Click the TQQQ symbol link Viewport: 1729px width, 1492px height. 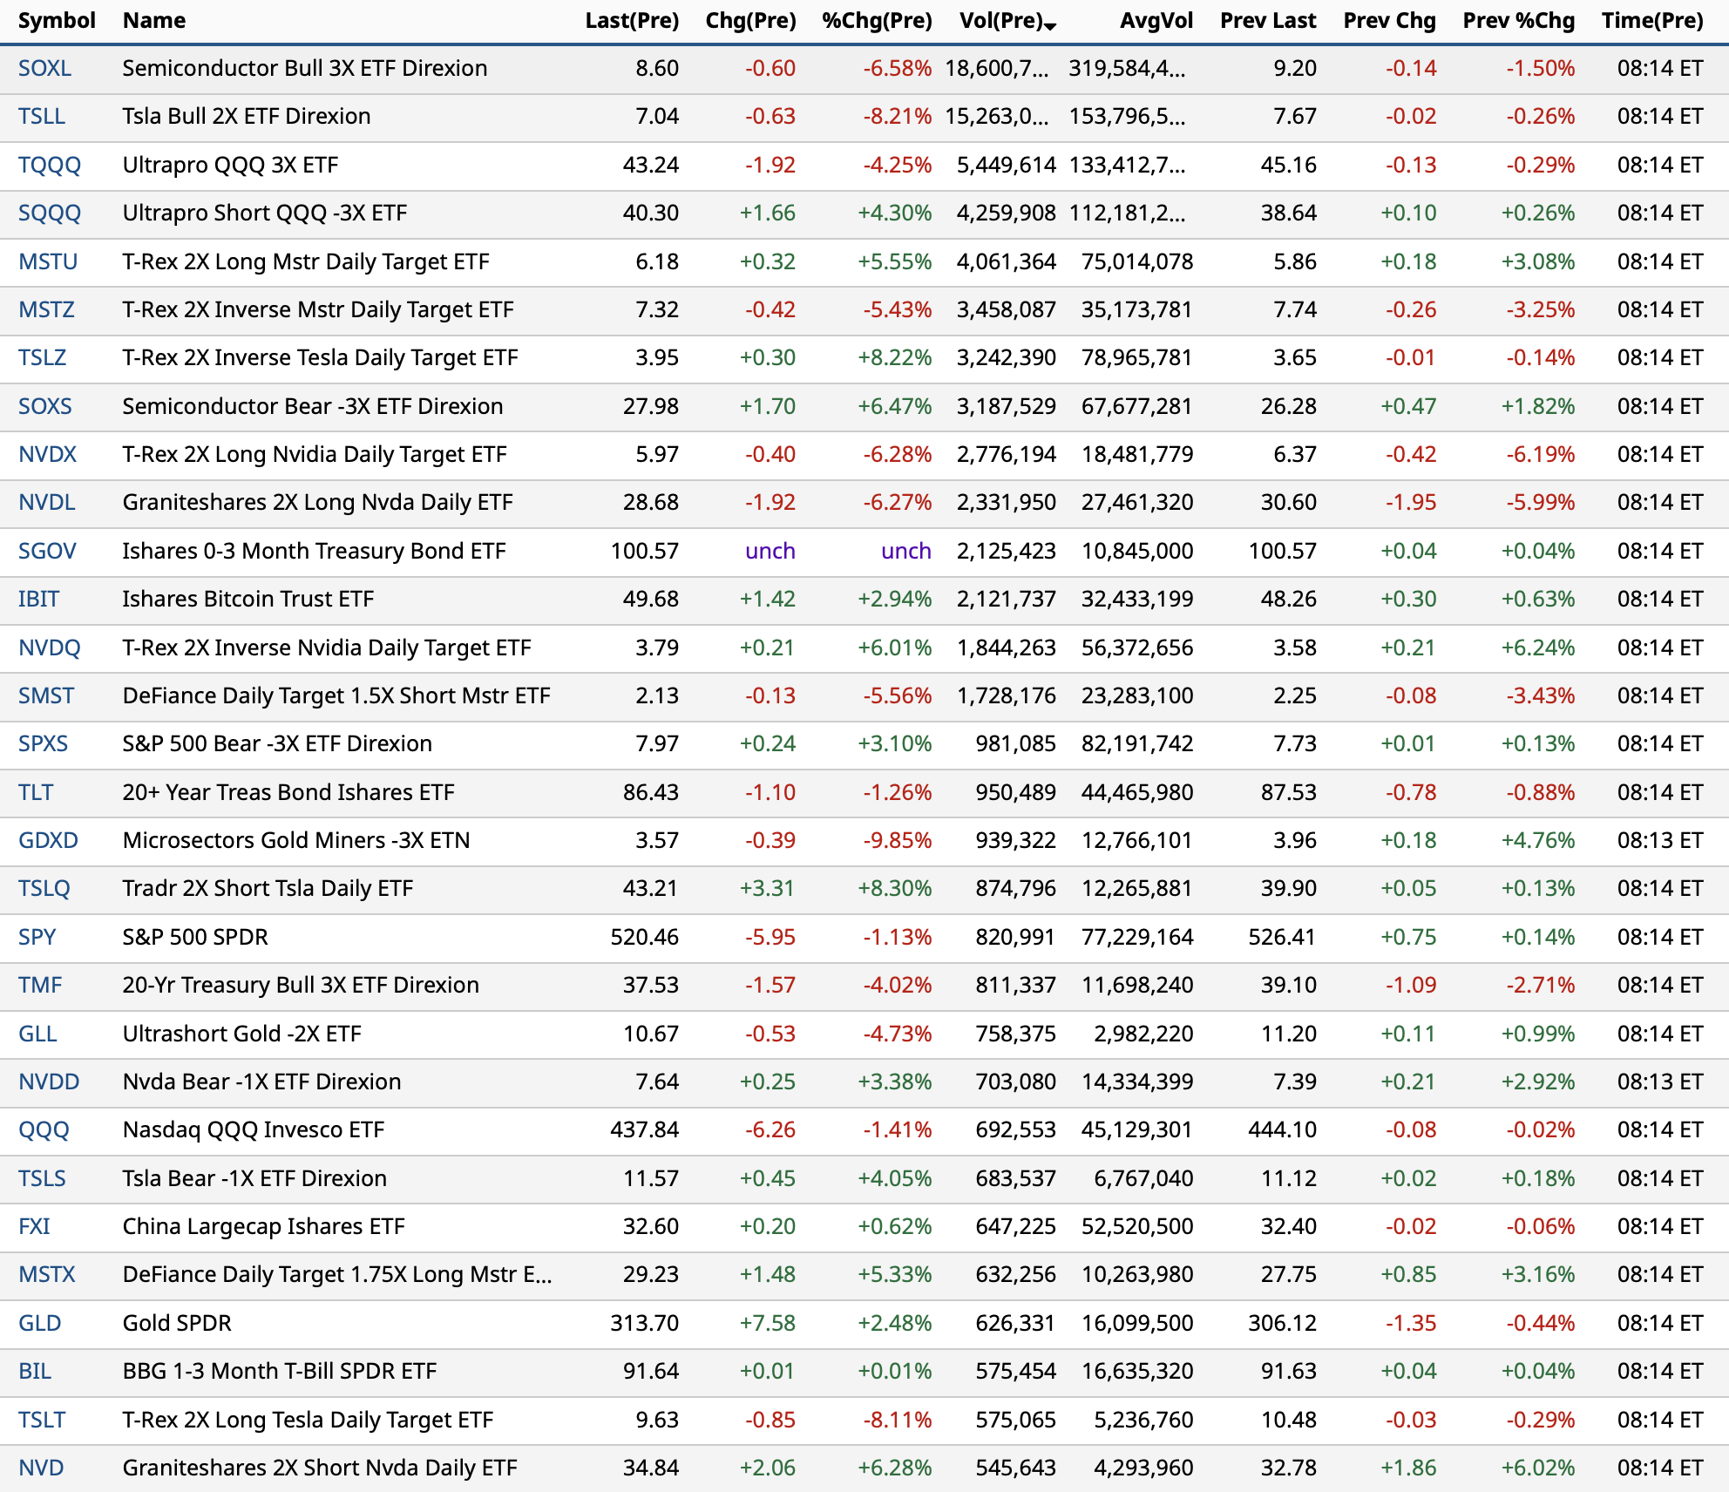[49, 165]
